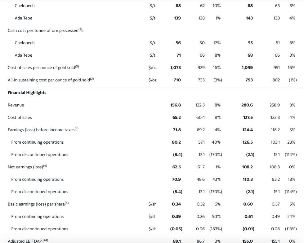The image size is (304, 243).
Task: Select the bold 1,099 cost value
Action: [x=247, y=67]
